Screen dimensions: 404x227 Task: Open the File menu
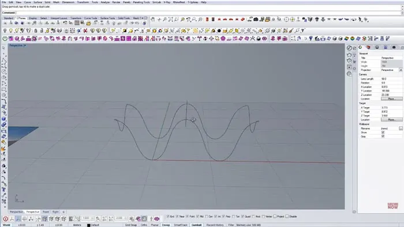pos(4,2)
